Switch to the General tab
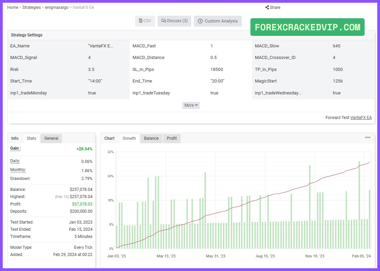Viewport: 380px width, 271px height. point(51,138)
